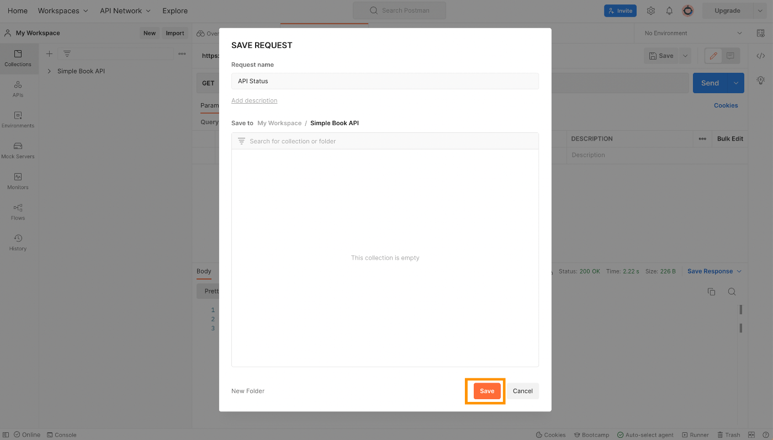Open the Collections sidebar tab
This screenshot has height=440, width=773.
coord(18,58)
